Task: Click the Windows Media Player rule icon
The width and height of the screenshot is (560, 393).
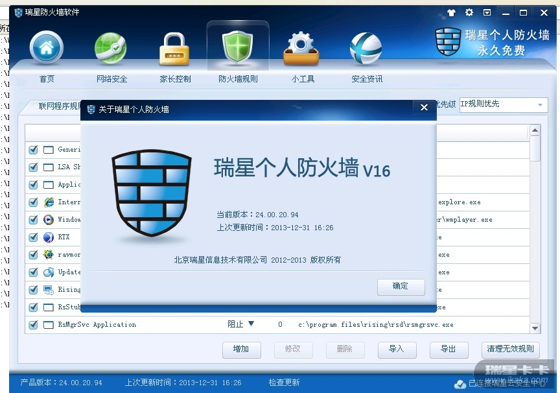Action: (49, 219)
